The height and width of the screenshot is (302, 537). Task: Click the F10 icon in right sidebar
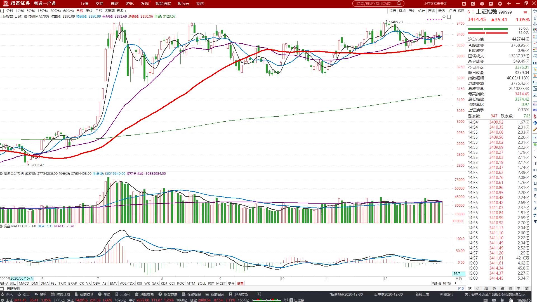535,63
